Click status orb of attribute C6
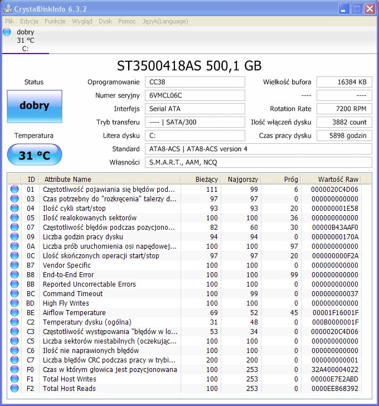The height and width of the screenshot is (406, 379). pyautogui.click(x=14, y=350)
